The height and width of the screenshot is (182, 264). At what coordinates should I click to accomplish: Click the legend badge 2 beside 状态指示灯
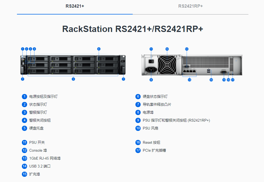pyautogui.click(x=24, y=104)
